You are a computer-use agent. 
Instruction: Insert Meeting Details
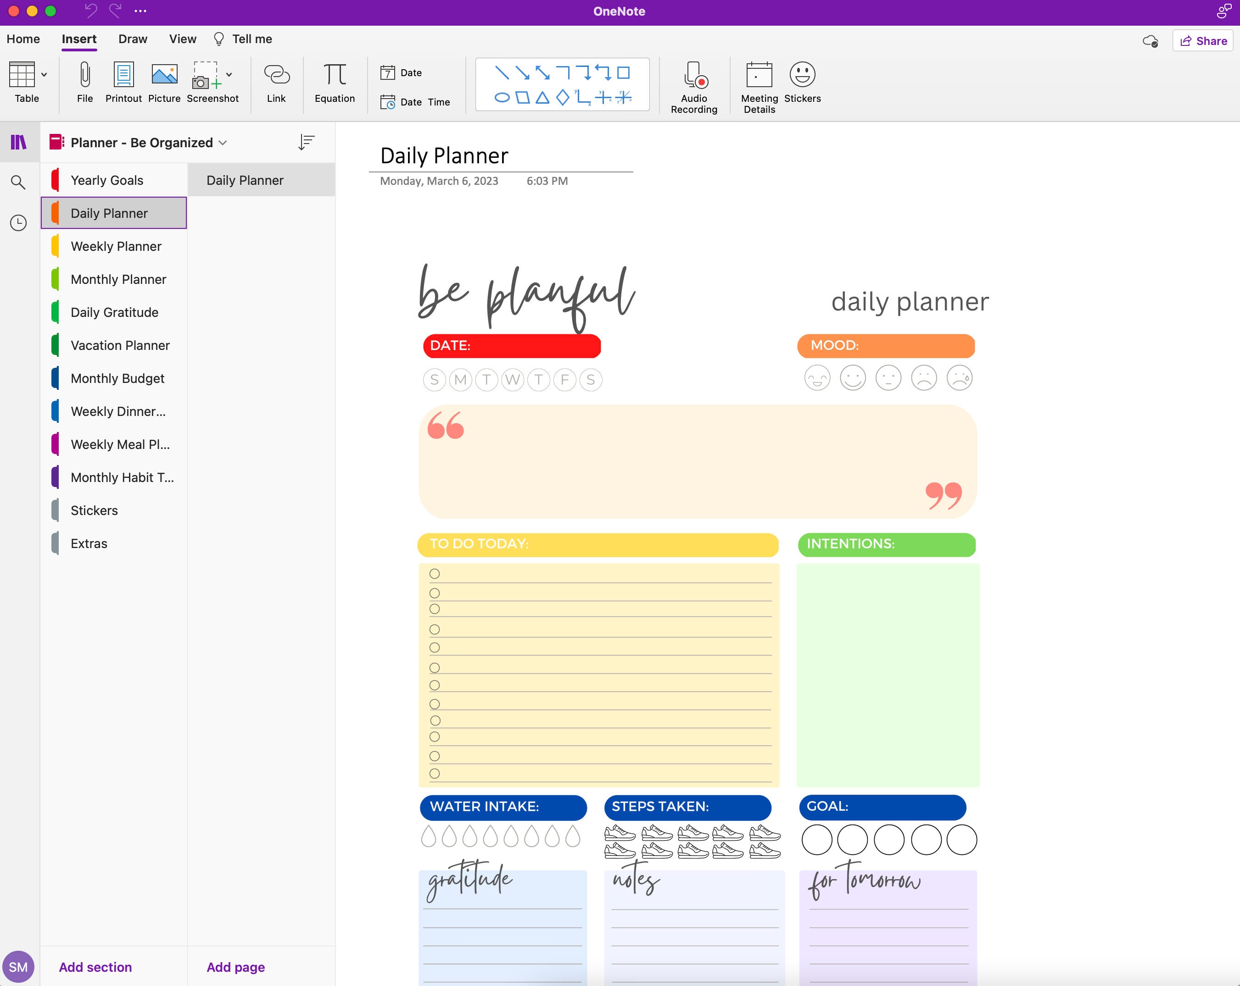click(759, 85)
